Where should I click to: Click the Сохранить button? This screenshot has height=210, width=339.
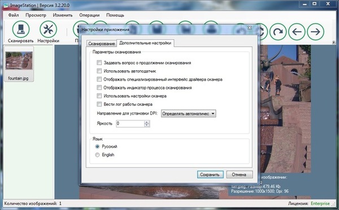click(x=210, y=174)
